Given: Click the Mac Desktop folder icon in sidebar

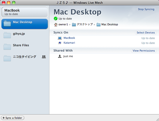Looking at the screenshot, I should (x=7, y=24).
